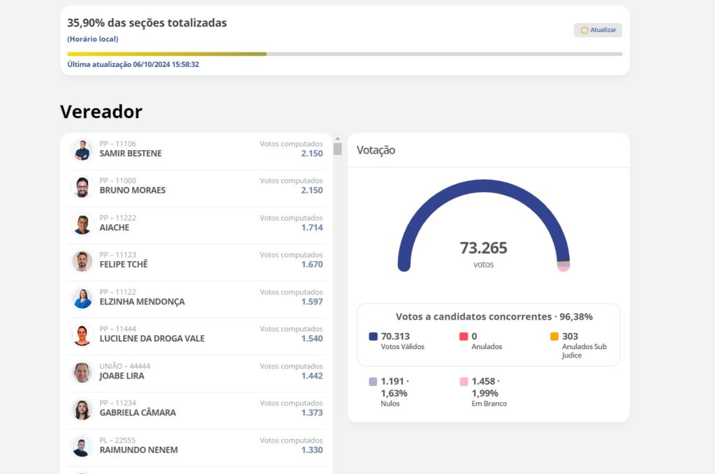Click the refresh arrows icon in Atualizar
The width and height of the screenshot is (715, 474).
pos(584,30)
